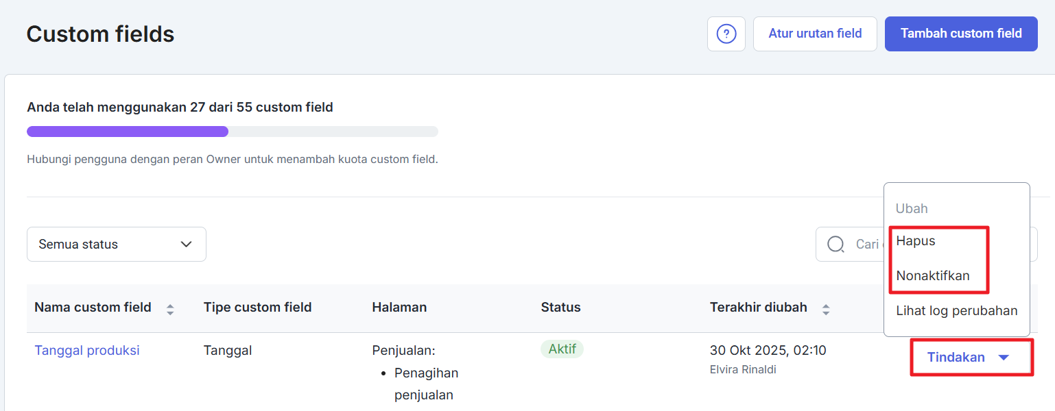Screen dimensions: 1055x411
Task: Pick Nonaktifkan from the actions menu
Action: click(x=932, y=276)
